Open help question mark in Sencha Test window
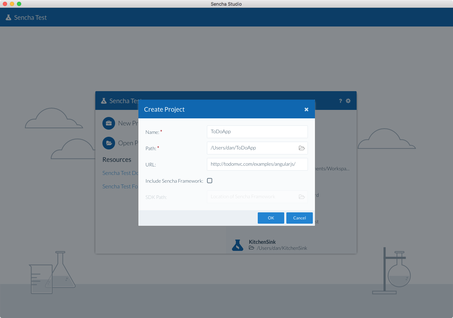 [x=340, y=101]
